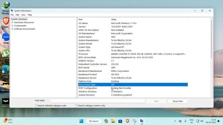Select the BaseBoard Product row
The height and width of the screenshot is (125, 223).
pos(133,74)
